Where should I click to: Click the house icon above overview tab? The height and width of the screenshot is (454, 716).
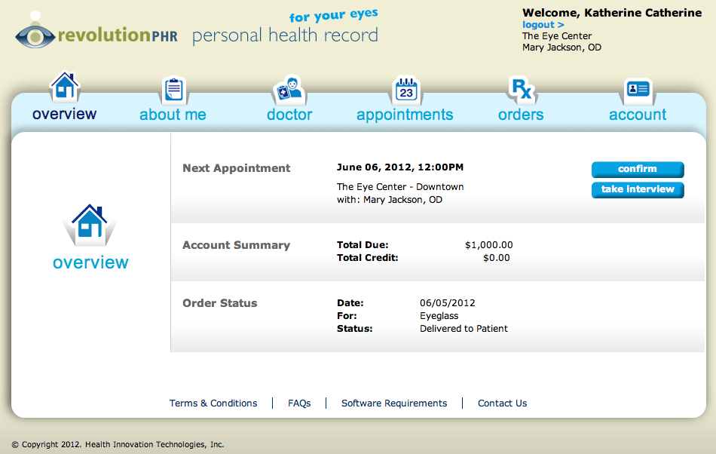(65, 87)
